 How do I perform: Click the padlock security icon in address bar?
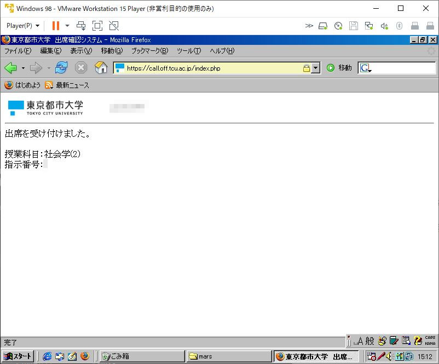tap(307, 68)
